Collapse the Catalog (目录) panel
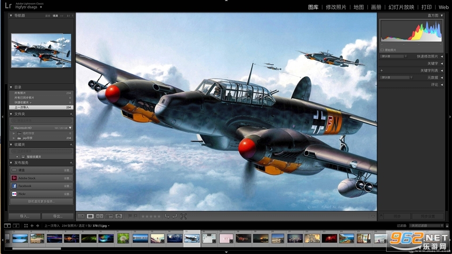452x254 pixels. [x=11, y=87]
